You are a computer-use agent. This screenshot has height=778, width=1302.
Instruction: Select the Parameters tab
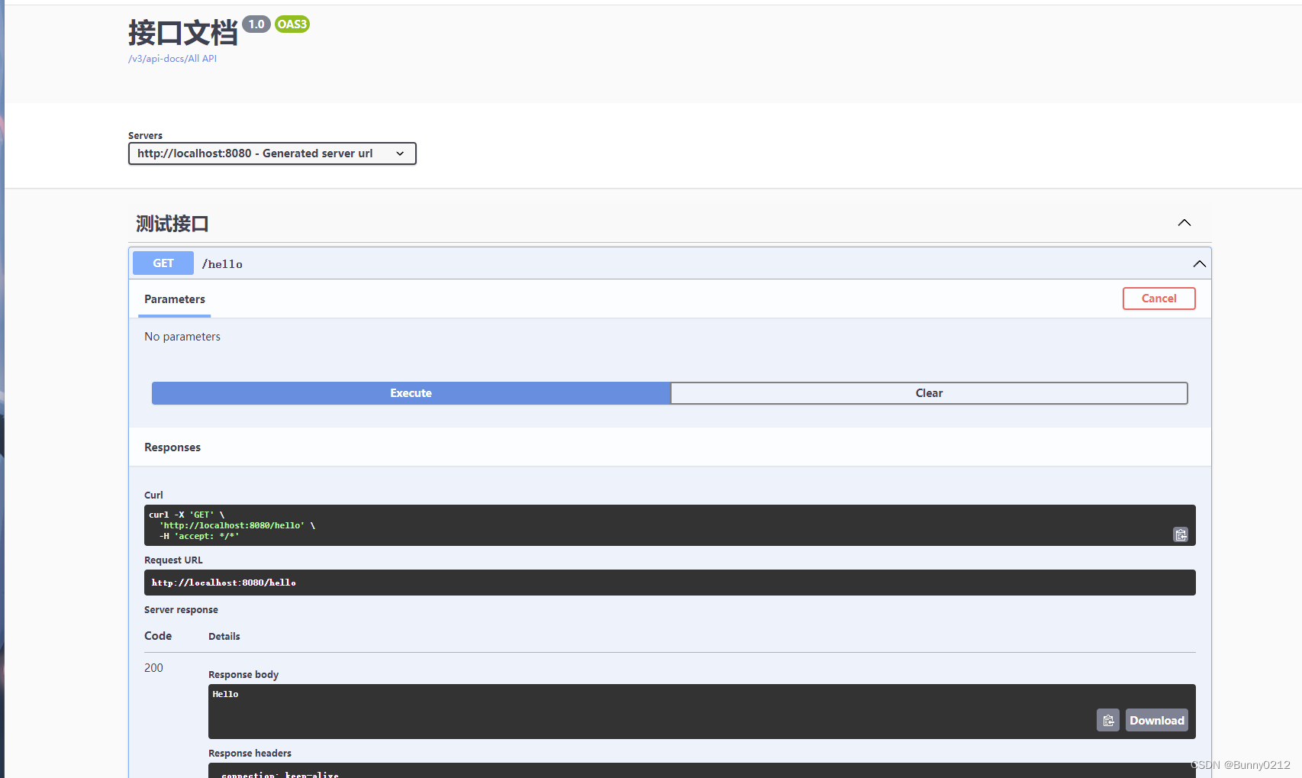click(x=175, y=299)
